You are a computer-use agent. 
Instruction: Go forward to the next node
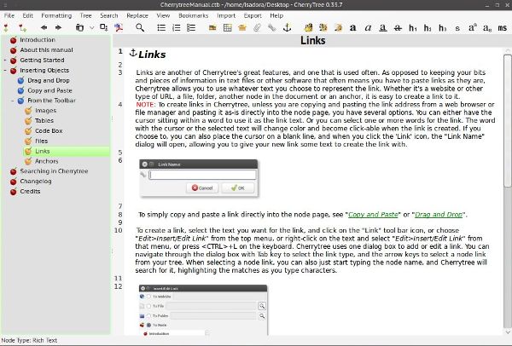tap(58, 28)
